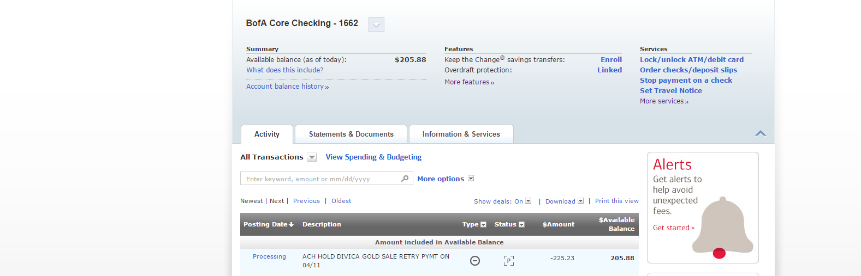Open the account selector dropdown beside BofA Core Checking
Viewport: 861px width, 276px height.
tap(376, 24)
